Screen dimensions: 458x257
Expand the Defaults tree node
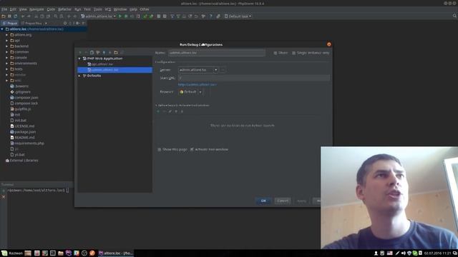coord(79,76)
